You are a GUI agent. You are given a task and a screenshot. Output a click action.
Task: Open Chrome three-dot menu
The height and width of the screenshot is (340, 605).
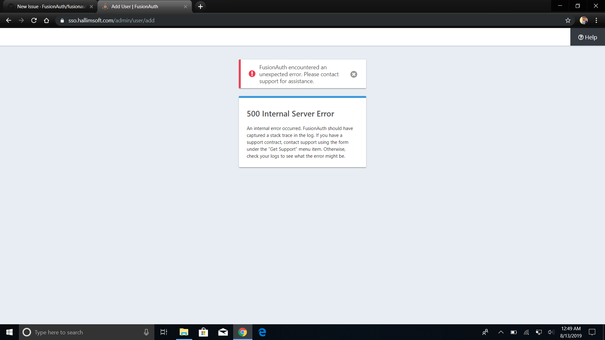(x=596, y=20)
